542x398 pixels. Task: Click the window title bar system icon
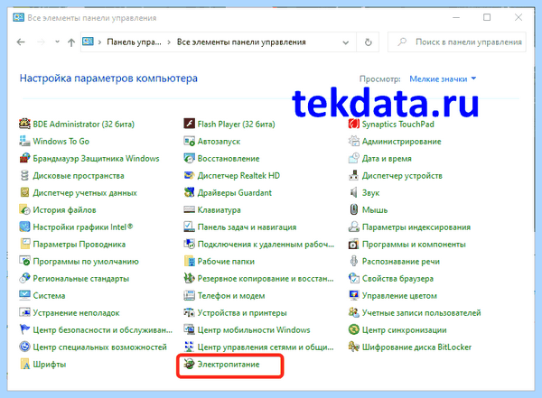click(18, 17)
